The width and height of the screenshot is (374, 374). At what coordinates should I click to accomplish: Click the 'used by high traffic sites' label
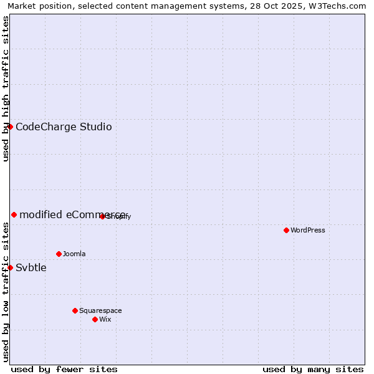coord(6,89)
